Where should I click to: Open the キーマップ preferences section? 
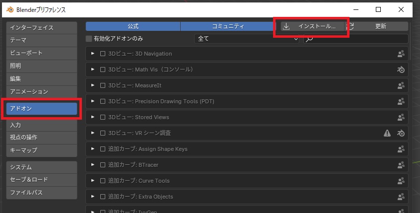[x=42, y=150]
